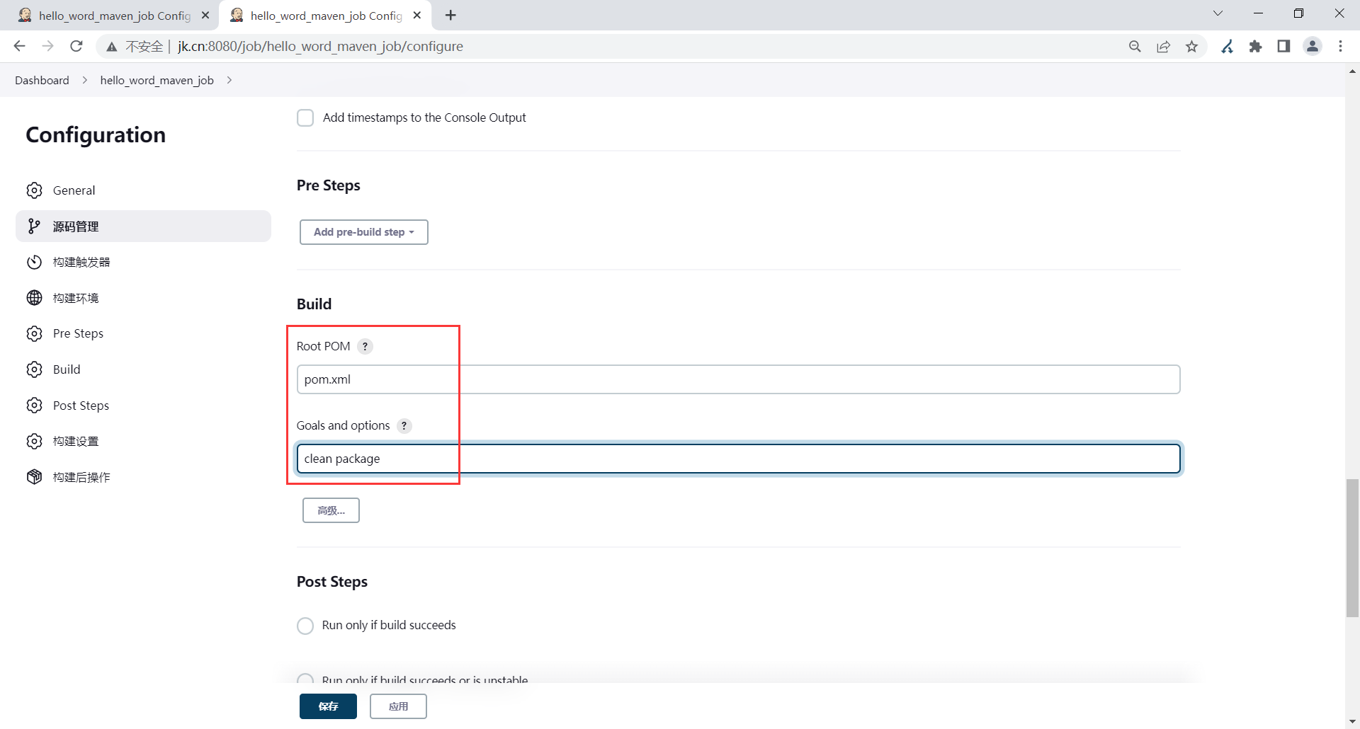Click the page vertical scrollbar thumb

coord(1352,549)
